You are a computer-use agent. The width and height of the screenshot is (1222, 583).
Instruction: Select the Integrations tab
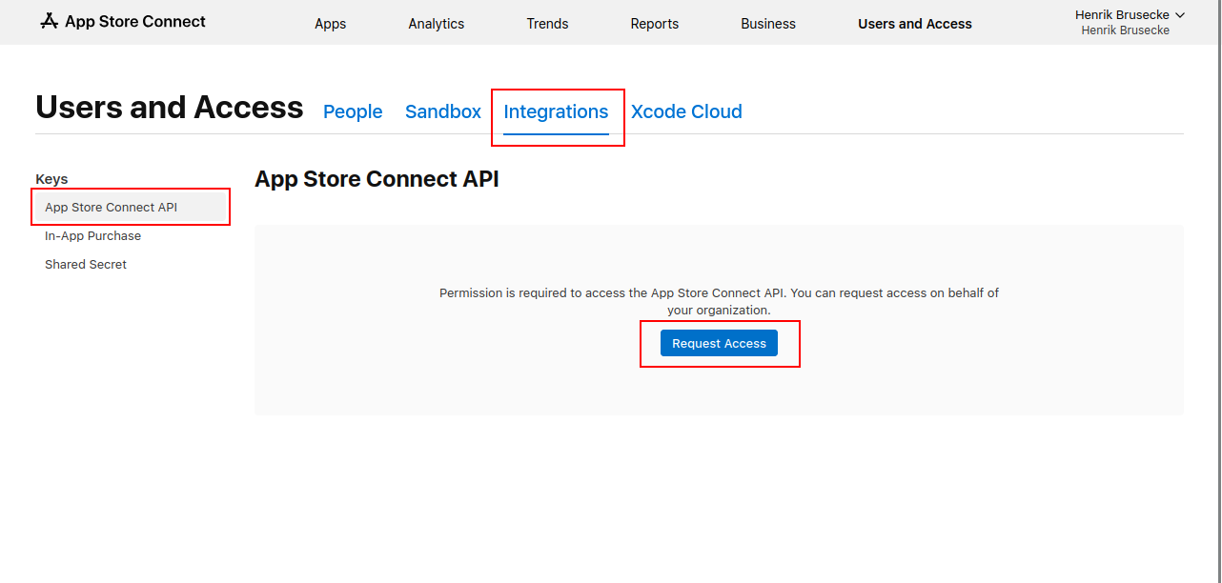tap(556, 111)
